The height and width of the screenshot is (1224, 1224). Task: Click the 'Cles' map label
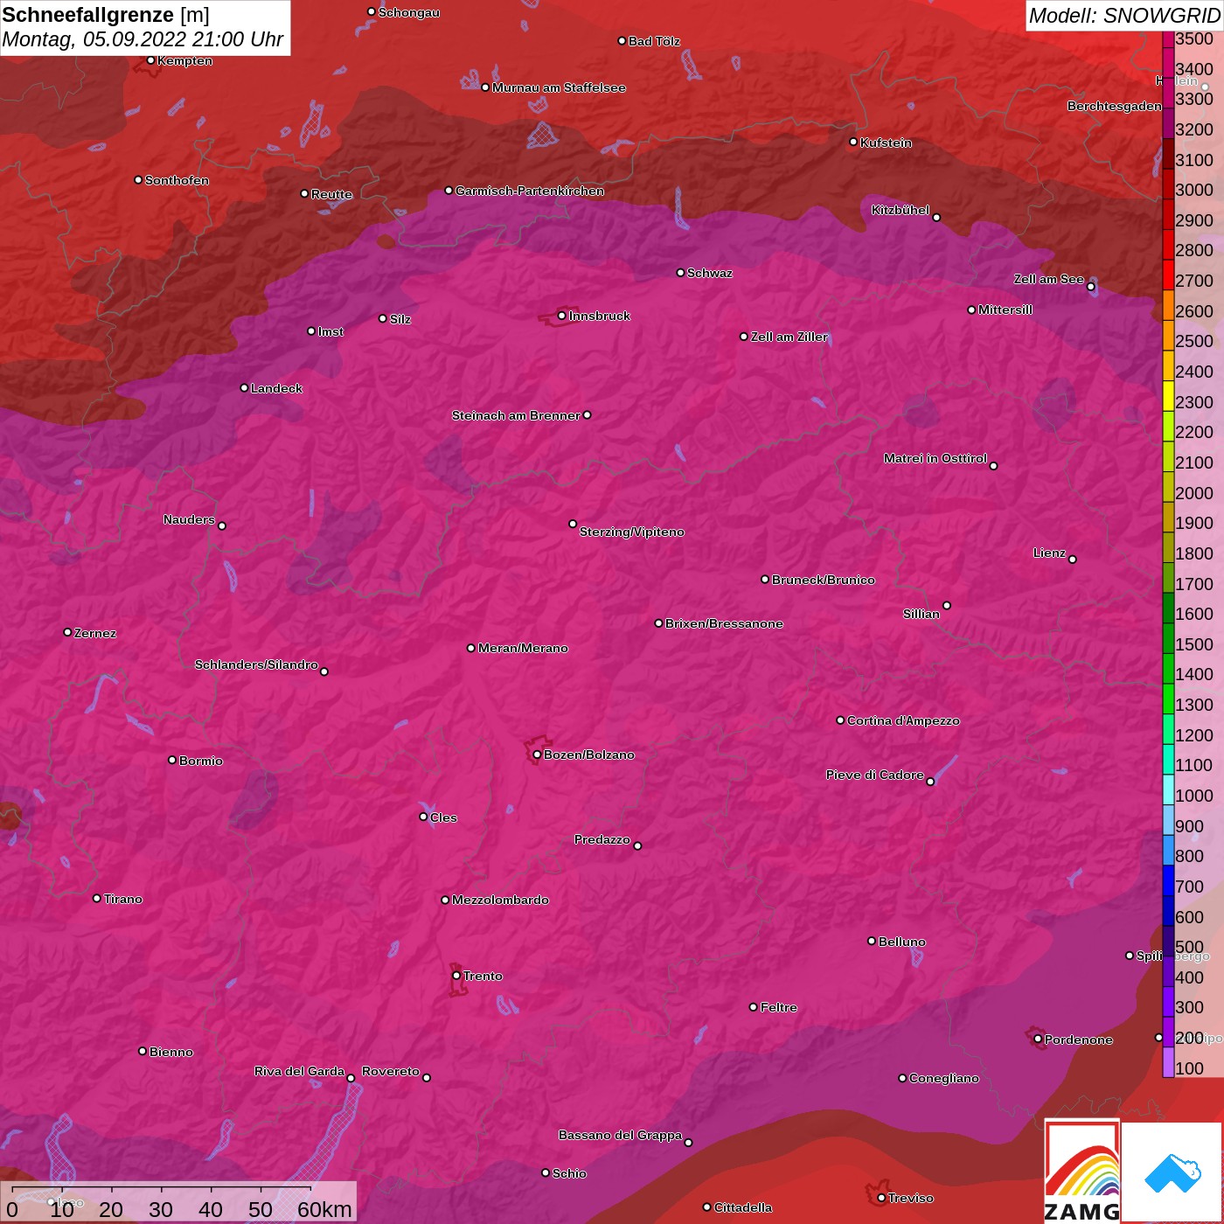[443, 817]
